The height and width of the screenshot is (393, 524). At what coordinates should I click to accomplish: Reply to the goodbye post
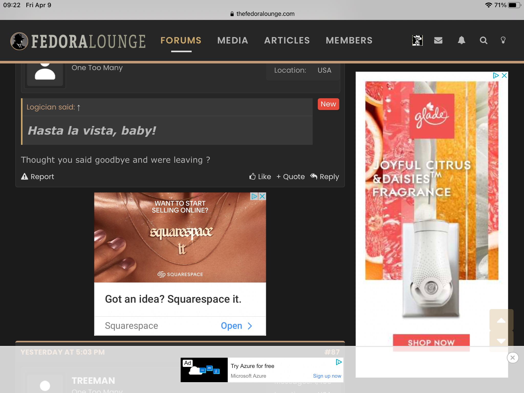pos(325,177)
